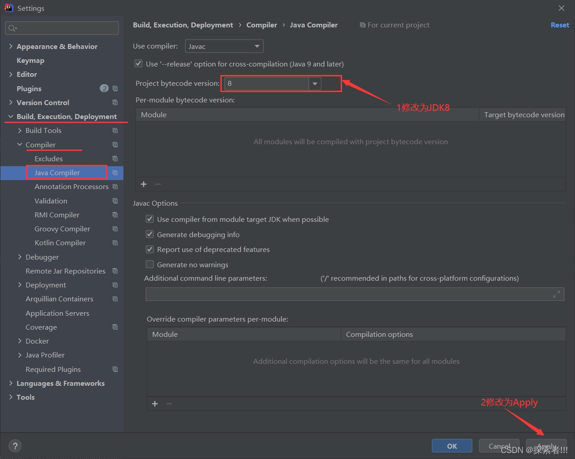Toggle Use compiler from module target JDK checkbox
The height and width of the screenshot is (459, 575).
(x=150, y=219)
